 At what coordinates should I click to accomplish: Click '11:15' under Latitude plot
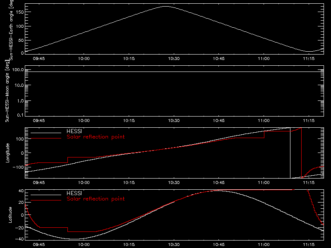[x=309, y=245]
